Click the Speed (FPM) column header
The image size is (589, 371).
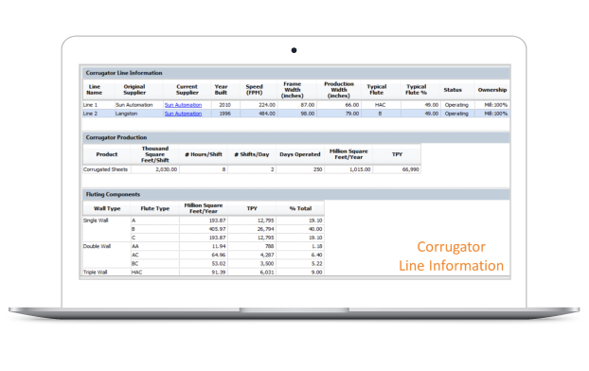(255, 90)
